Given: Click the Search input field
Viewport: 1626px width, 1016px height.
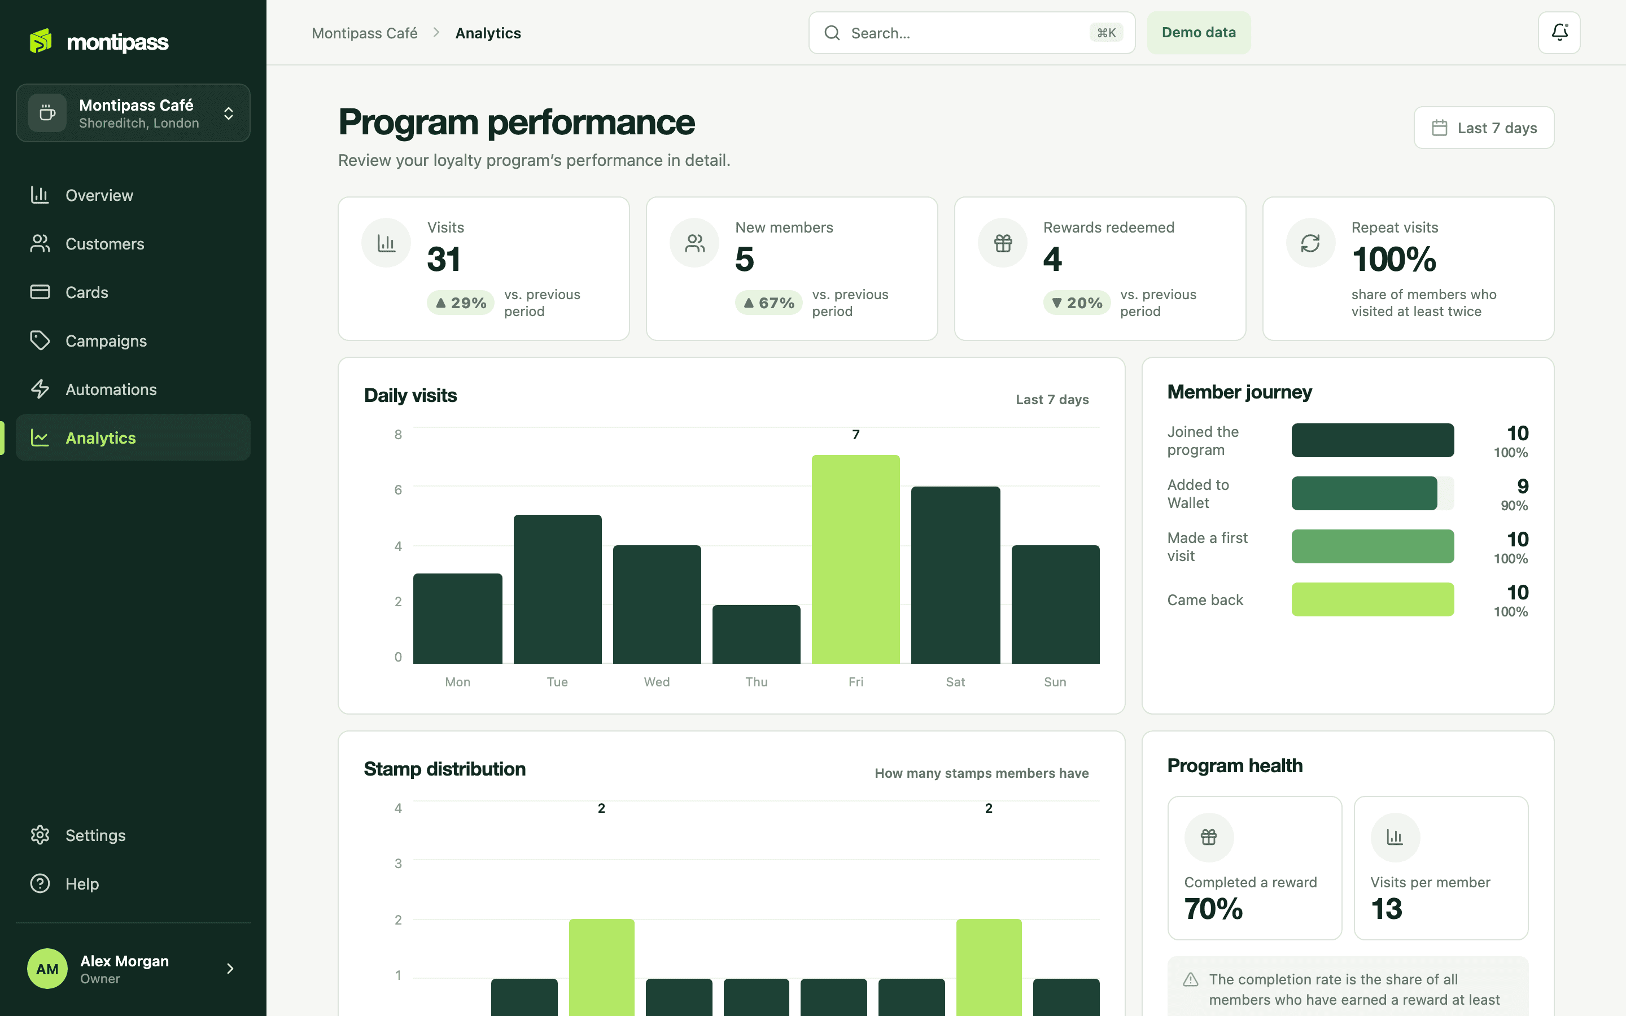Looking at the screenshot, I should pyautogui.click(x=972, y=32).
